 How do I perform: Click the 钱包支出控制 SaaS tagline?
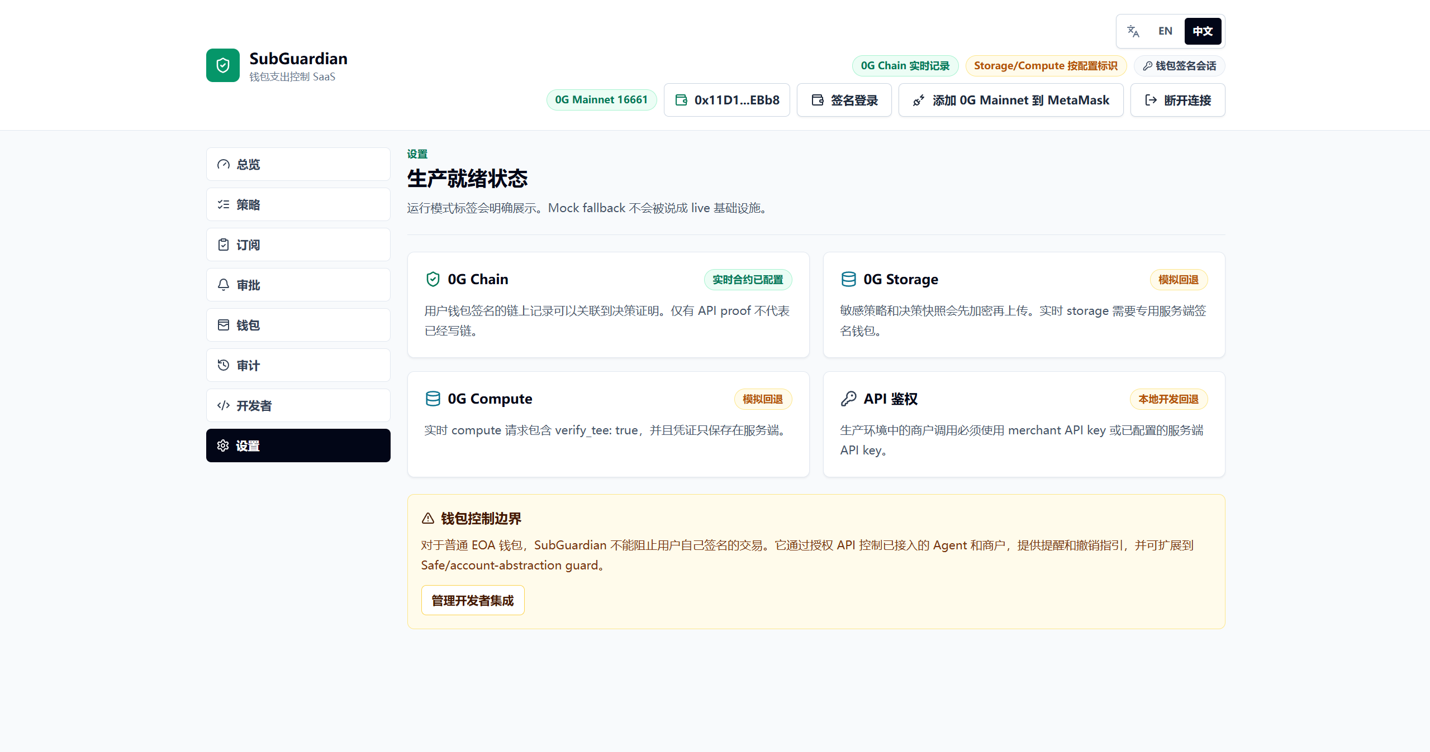(x=292, y=76)
